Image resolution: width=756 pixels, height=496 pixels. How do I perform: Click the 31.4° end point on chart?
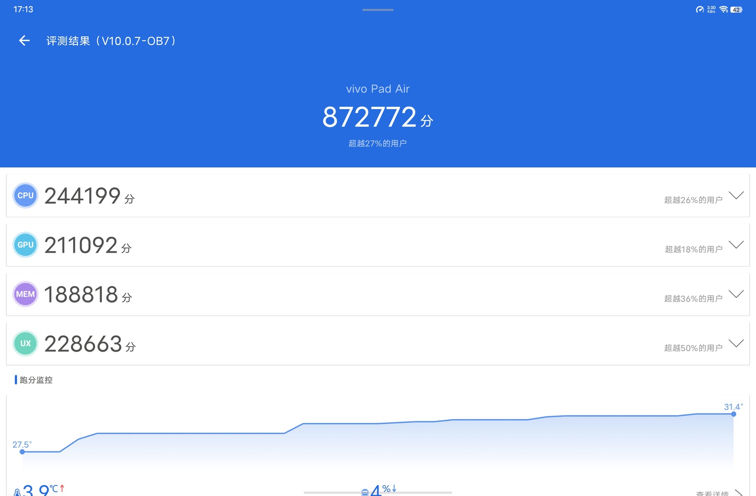point(733,414)
